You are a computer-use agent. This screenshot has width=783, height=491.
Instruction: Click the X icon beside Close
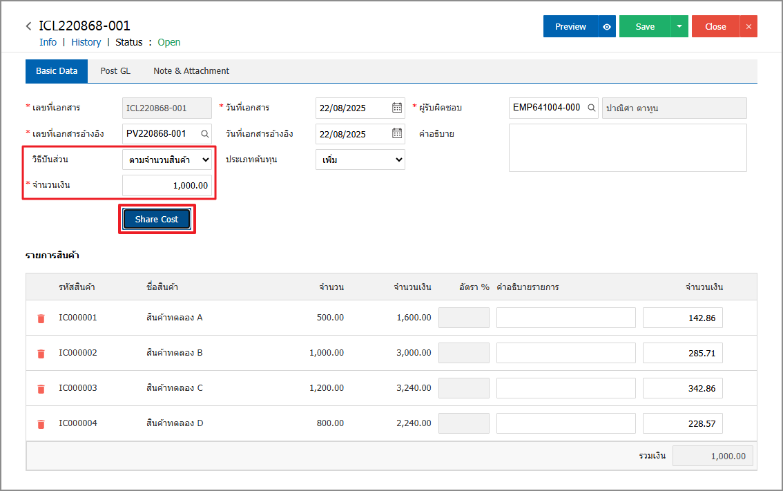point(748,26)
